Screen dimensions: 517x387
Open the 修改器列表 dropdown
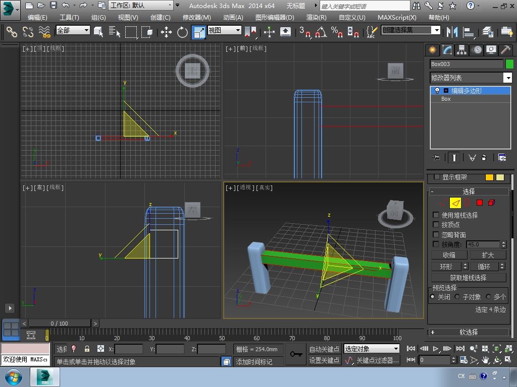(508, 78)
